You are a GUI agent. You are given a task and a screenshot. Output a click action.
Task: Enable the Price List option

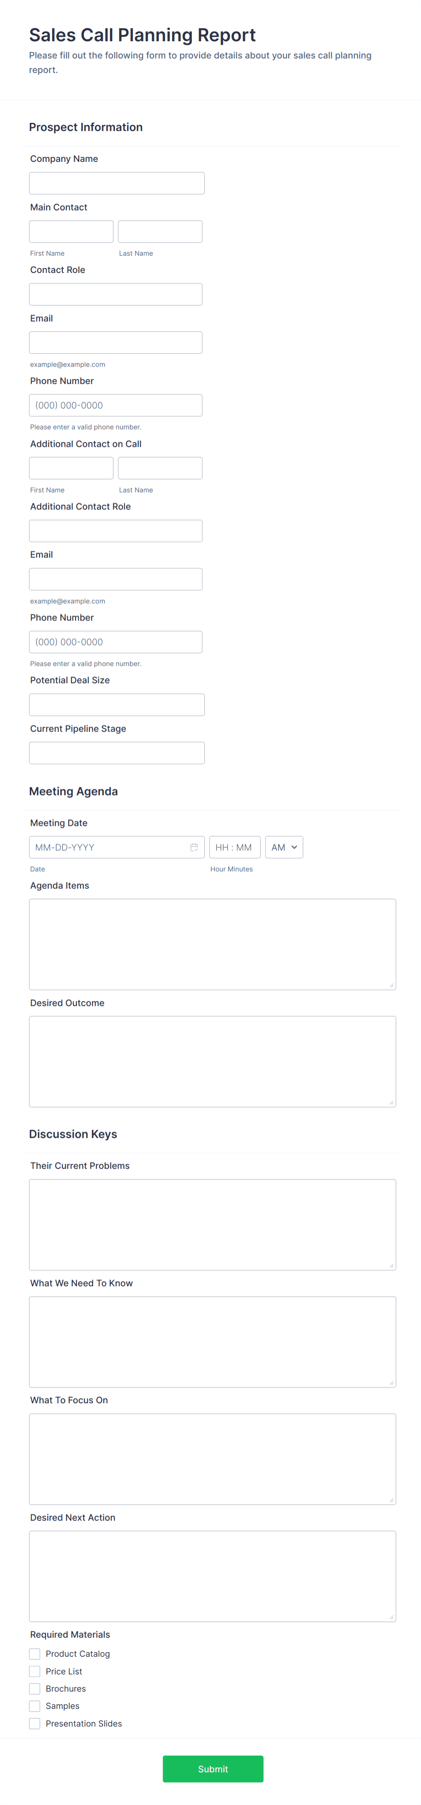point(34,1671)
